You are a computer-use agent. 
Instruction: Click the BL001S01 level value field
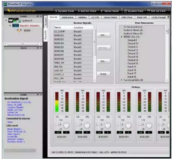[x=58, y=132]
